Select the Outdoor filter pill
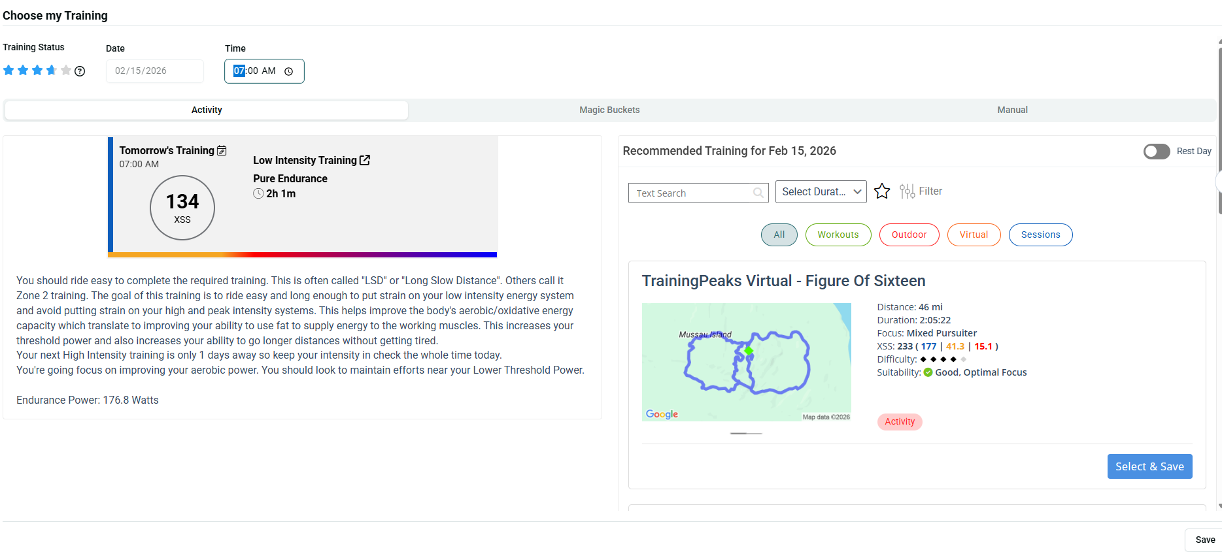The width and height of the screenshot is (1222, 552). 909,235
